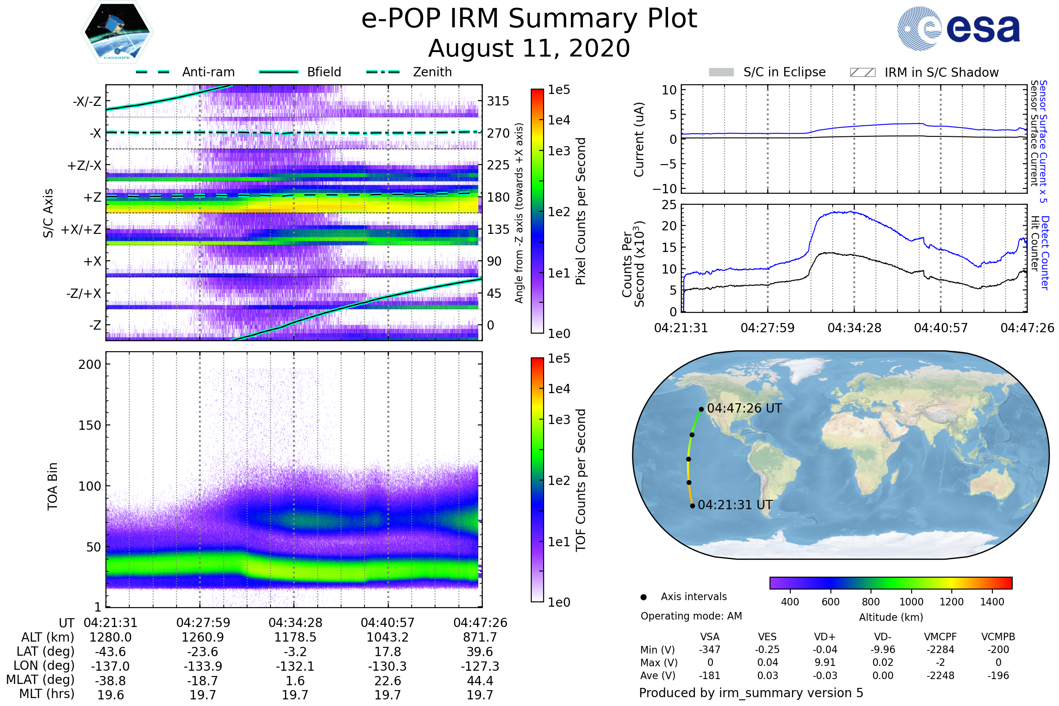The height and width of the screenshot is (706, 1059).
Task: Click the Pixel Counts per Second colorbar
Action: [x=537, y=211]
